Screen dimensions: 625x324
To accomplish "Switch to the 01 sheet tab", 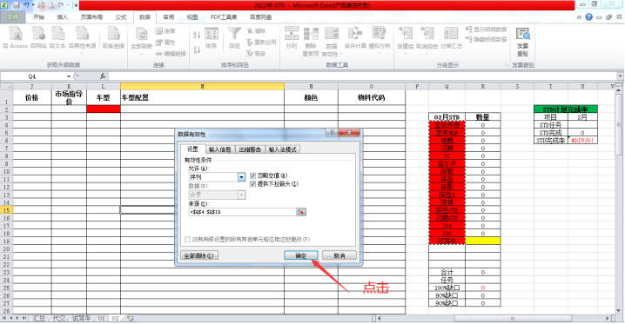I will tap(102, 319).
